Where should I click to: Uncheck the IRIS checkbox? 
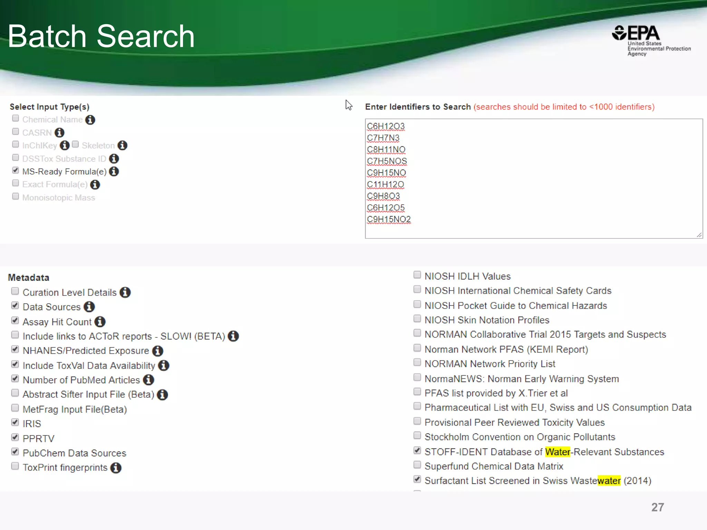(x=15, y=422)
